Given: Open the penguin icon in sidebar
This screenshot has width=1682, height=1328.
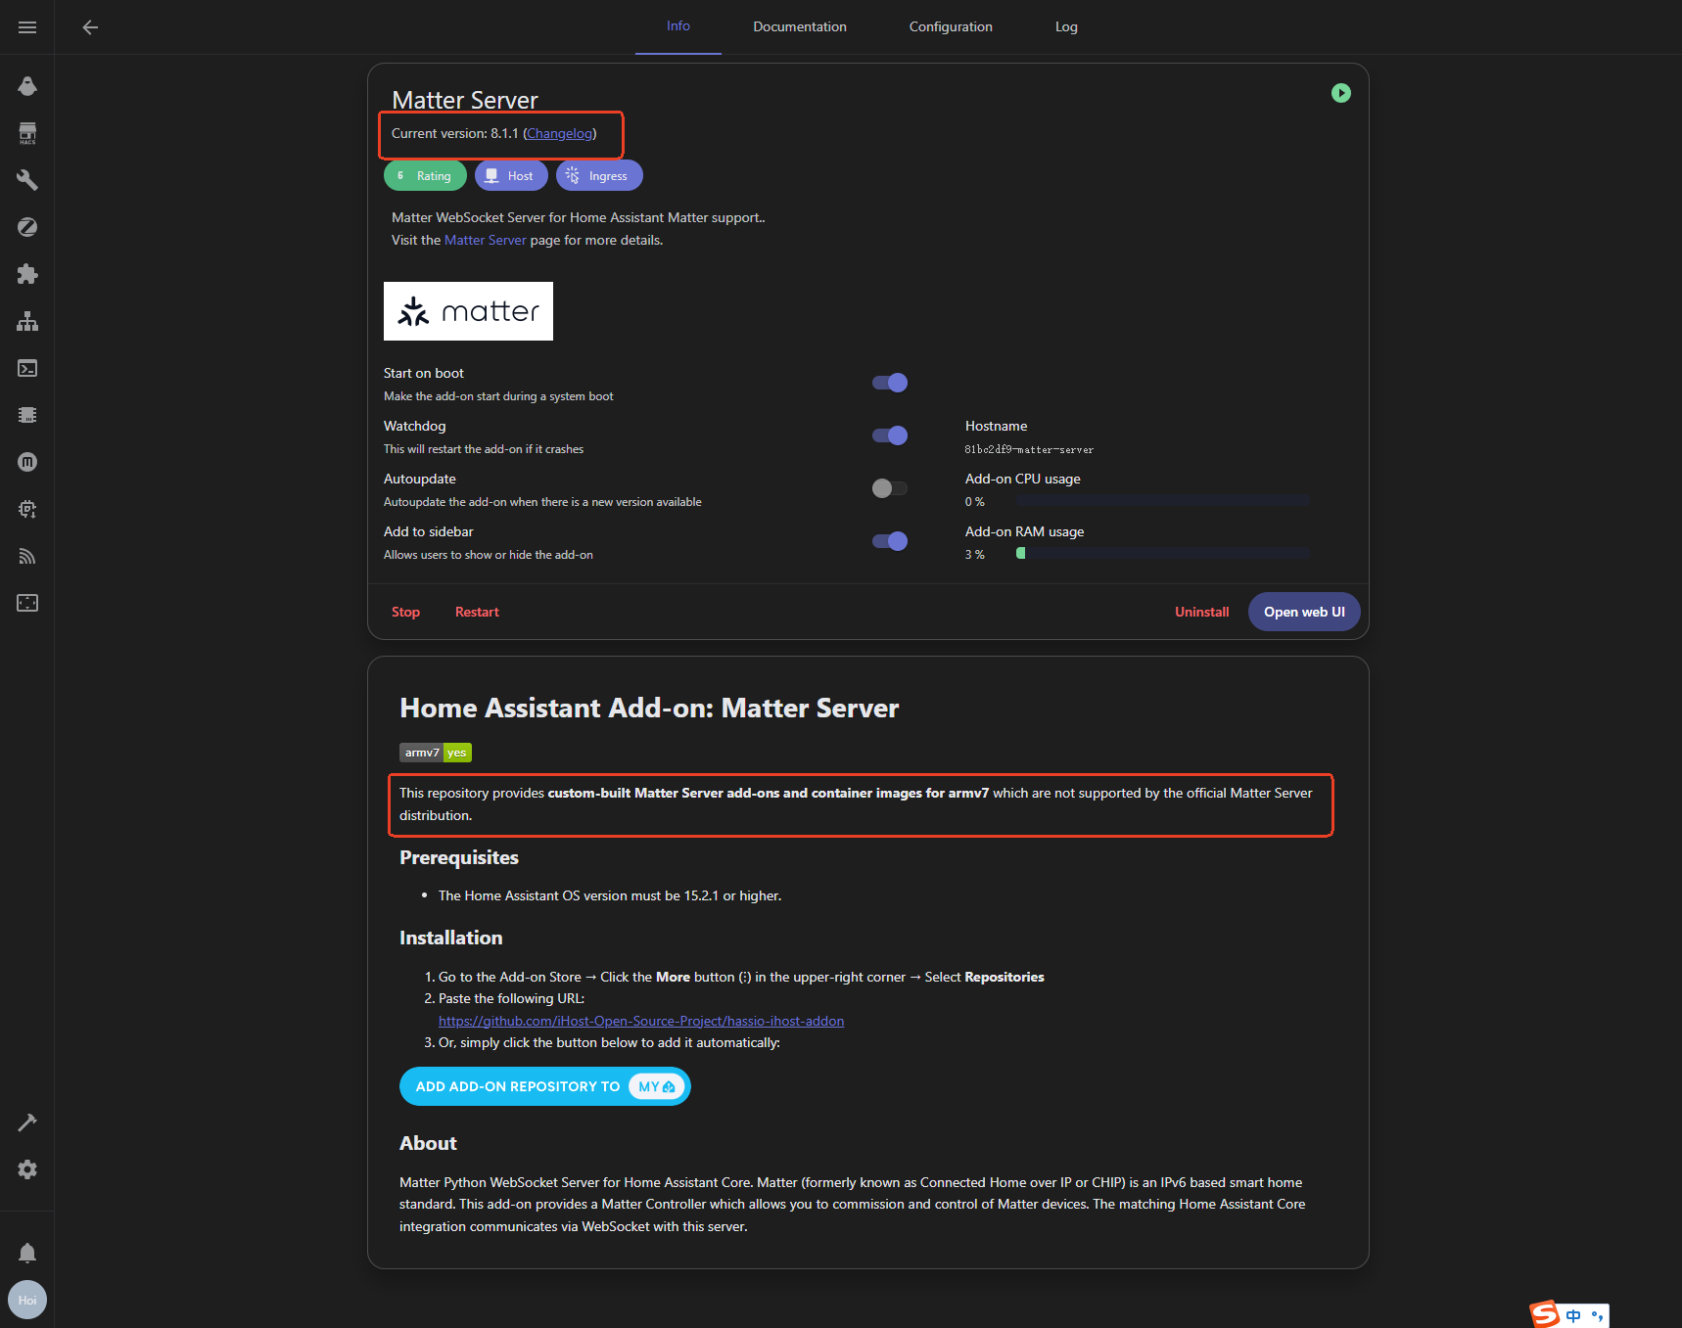Looking at the screenshot, I should pyautogui.click(x=27, y=86).
